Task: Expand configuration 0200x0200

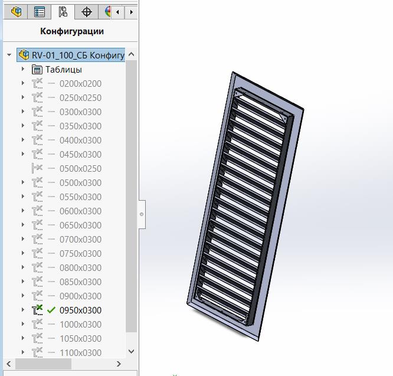Action: click(23, 83)
